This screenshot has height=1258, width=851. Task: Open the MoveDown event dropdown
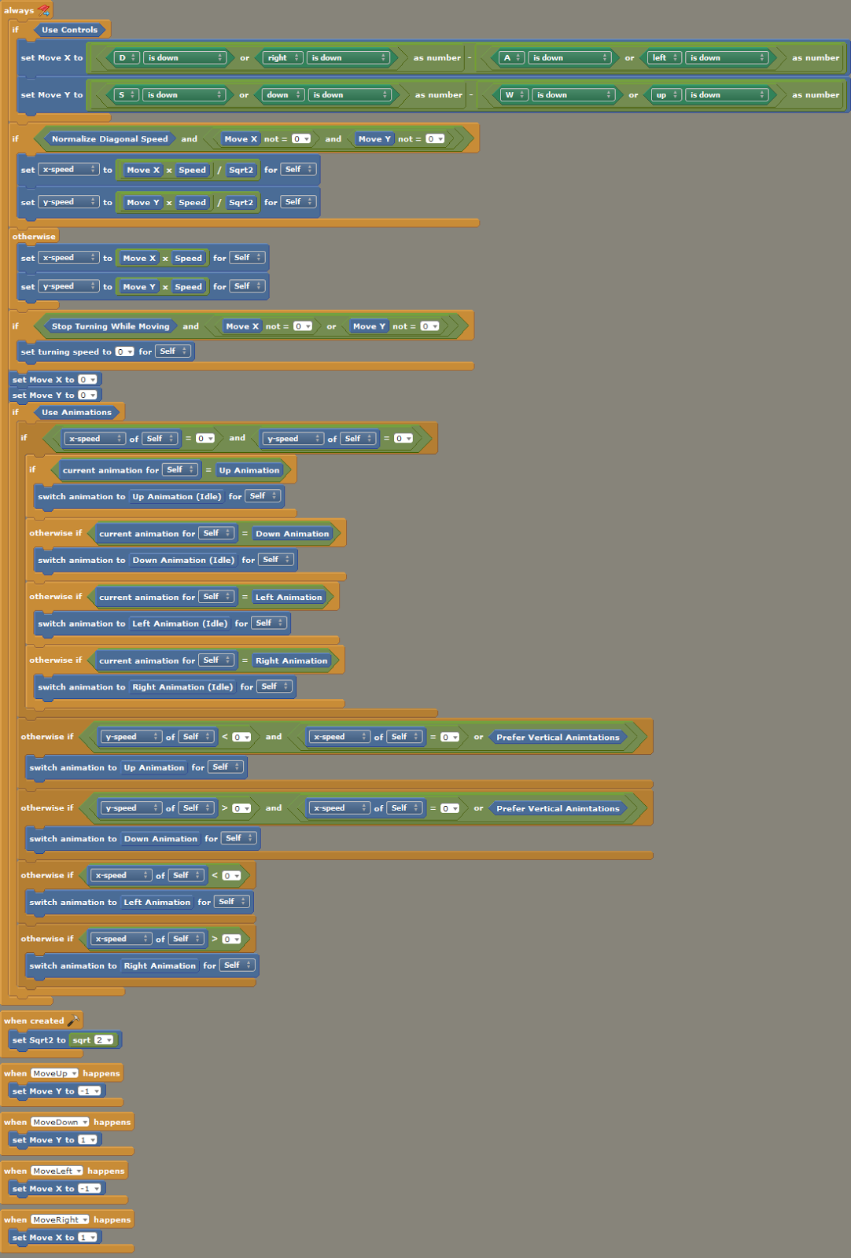click(x=60, y=1122)
